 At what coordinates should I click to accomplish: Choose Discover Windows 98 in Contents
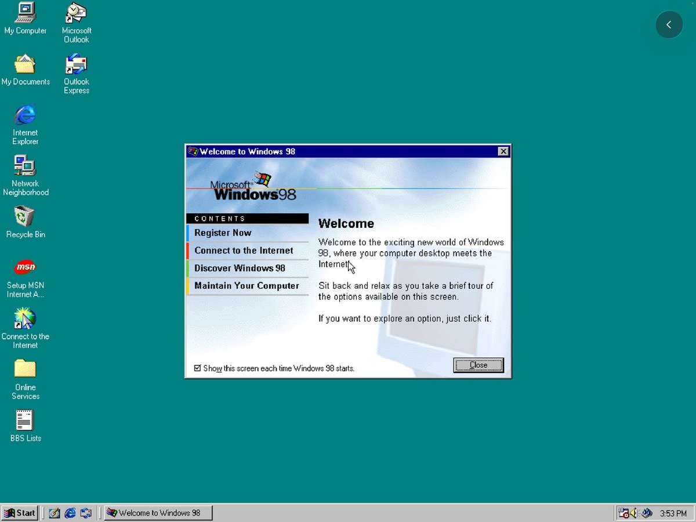click(248, 268)
